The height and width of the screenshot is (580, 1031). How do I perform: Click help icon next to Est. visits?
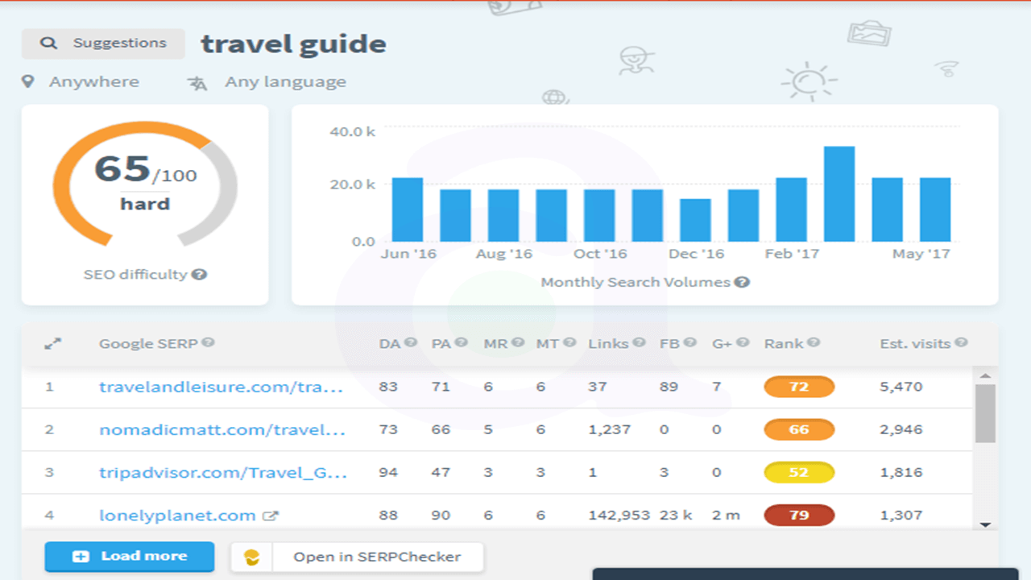[x=961, y=343]
